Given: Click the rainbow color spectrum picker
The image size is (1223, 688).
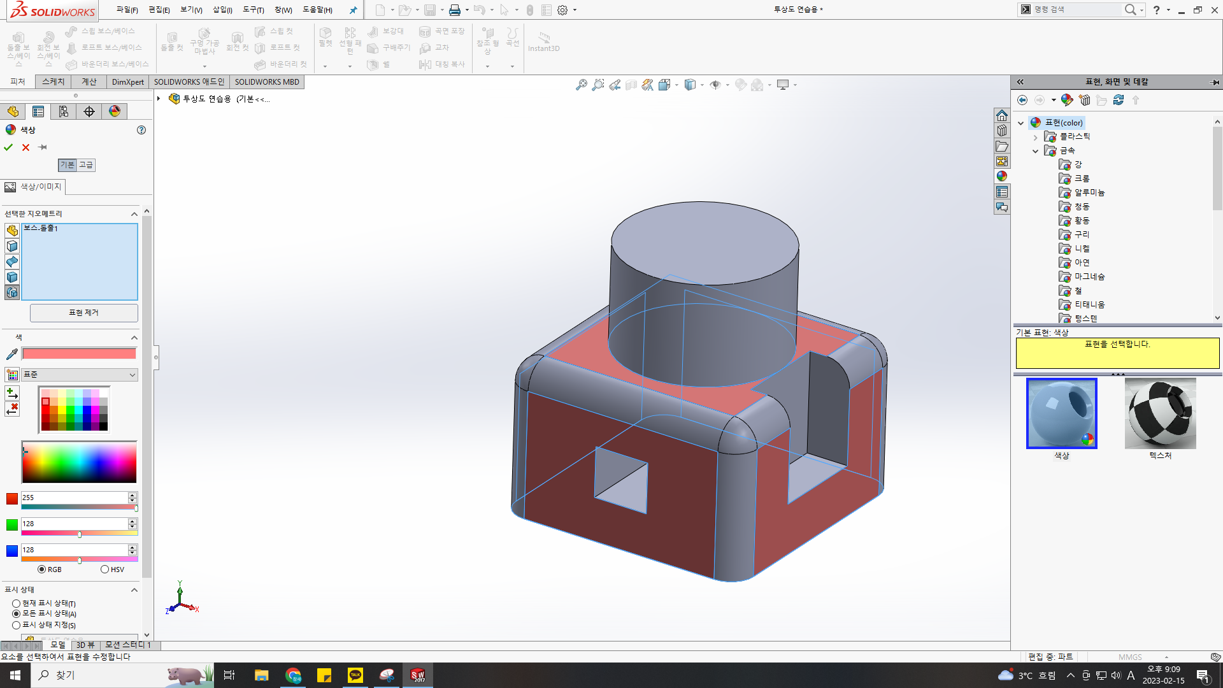Looking at the screenshot, I should tap(79, 462).
